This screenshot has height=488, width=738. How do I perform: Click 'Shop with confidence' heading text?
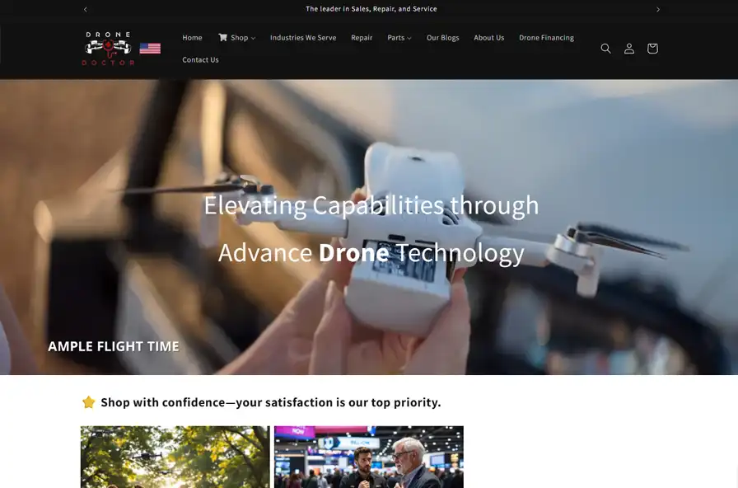coord(271,402)
